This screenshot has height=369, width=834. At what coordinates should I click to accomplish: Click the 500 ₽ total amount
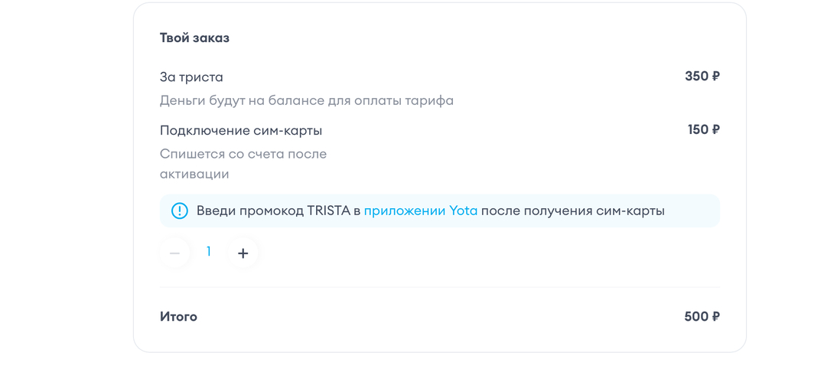click(x=702, y=316)
